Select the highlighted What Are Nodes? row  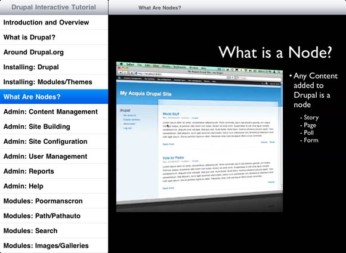[x=54, y=97]
